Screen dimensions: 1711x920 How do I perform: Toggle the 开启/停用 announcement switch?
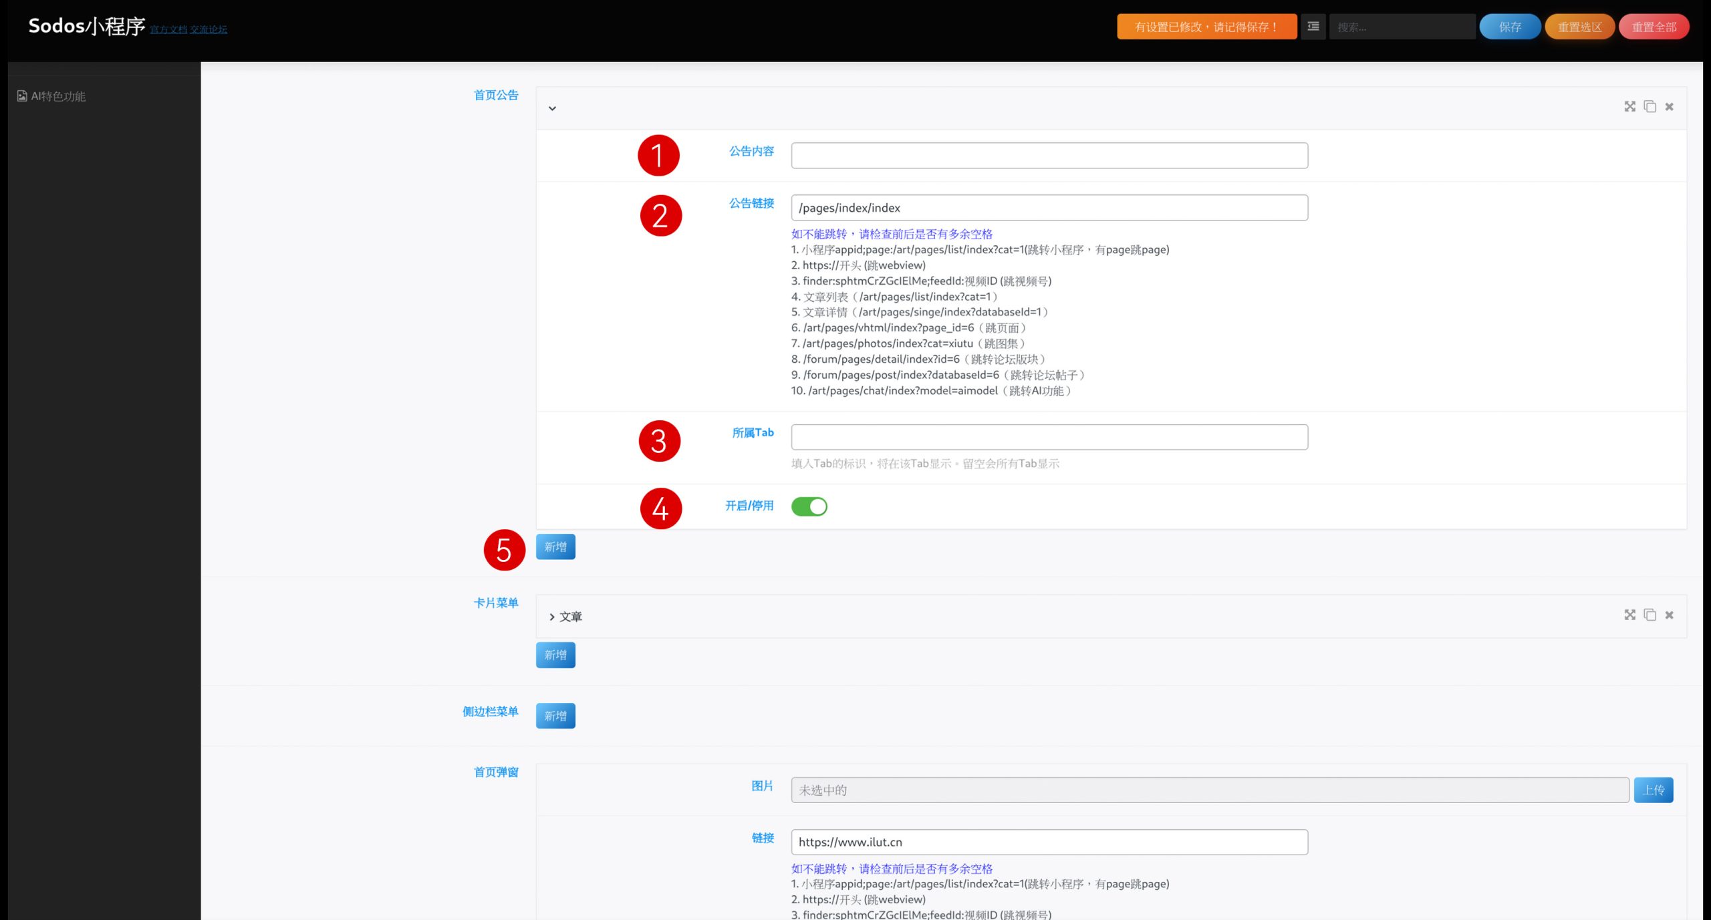pos(809,506)
